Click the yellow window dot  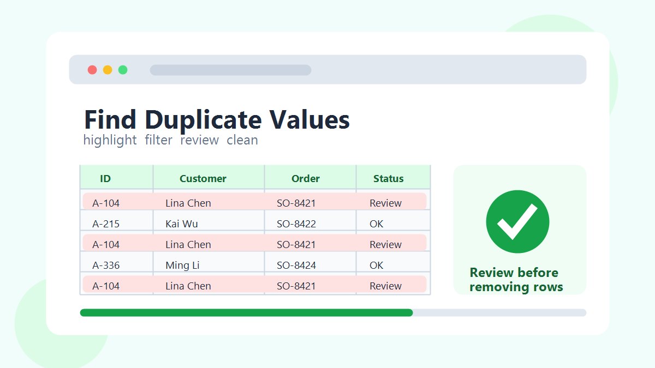tap(108, 70)
